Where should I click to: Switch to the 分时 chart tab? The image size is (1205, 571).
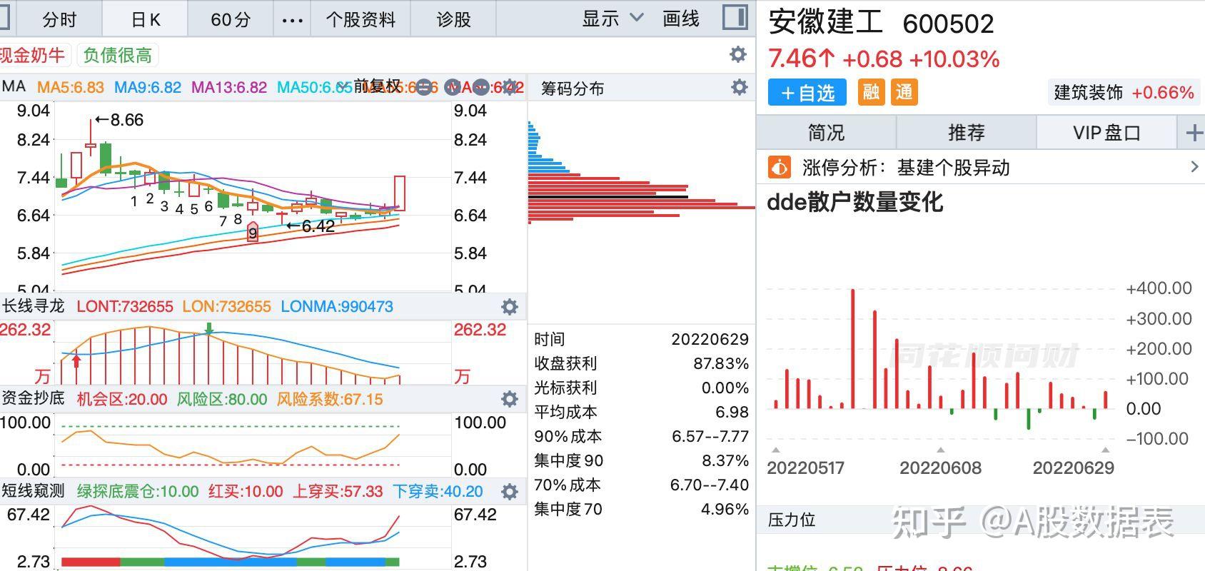[59, 19]
